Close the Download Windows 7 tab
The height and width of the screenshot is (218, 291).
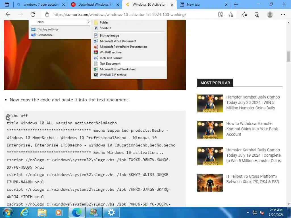[x=118, y=5]
